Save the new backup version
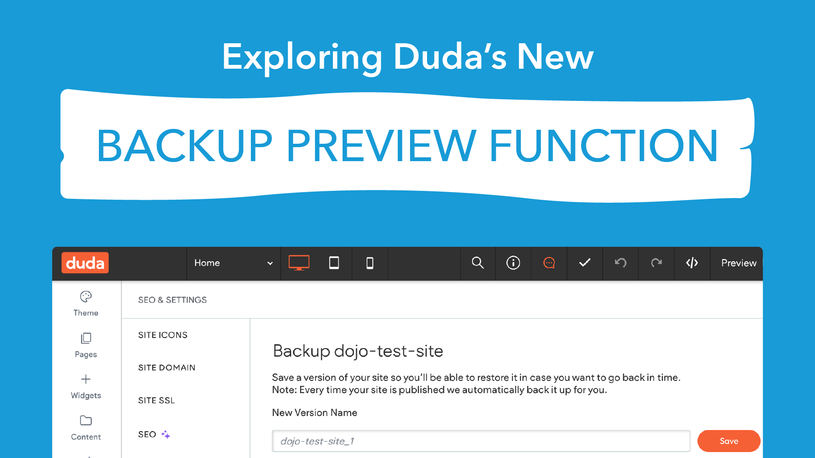The height and width of the screenshot is (458, 815). click(x=728, y=441)
